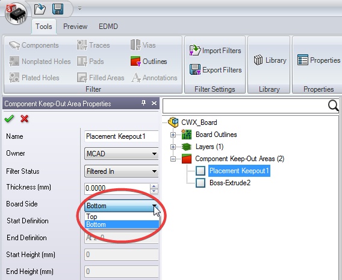Toggle the Components filter
This screenshot has width=342, height=280.
point(34,45)
